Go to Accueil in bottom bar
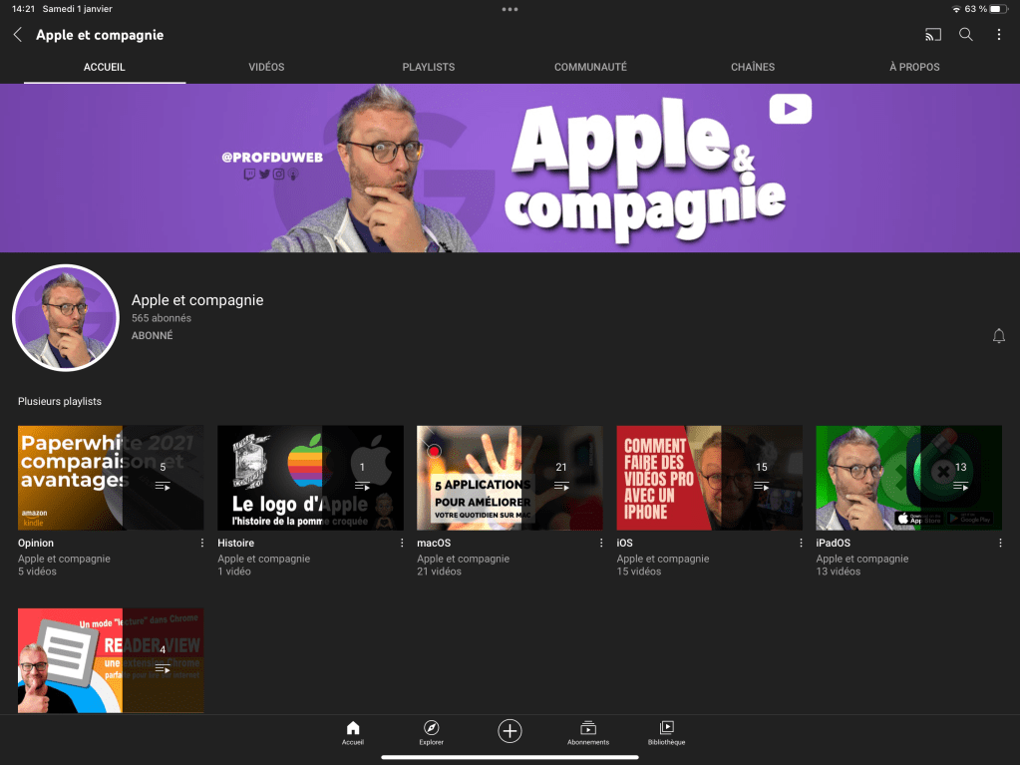Image resolution: width=1020 pixels, height=765 pixels. (352, 733)
